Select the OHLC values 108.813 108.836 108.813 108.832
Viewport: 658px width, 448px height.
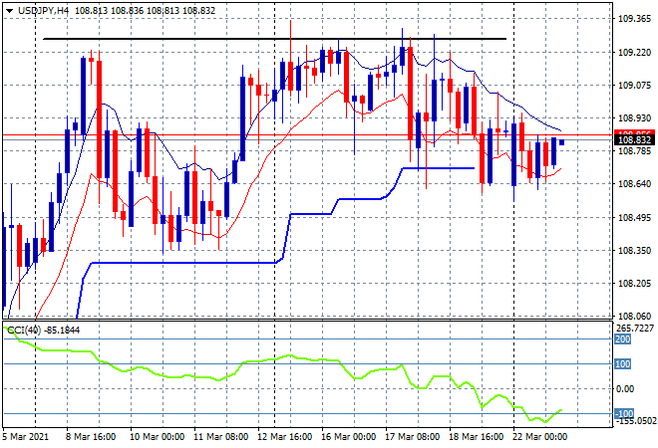(145, 11)
